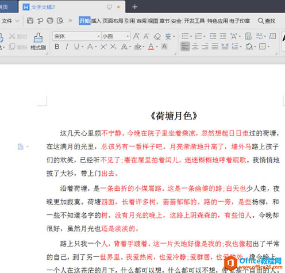Add a new document tab with plus
The height and width of the screenshot is (273, 285).
[x=134, y=7]
